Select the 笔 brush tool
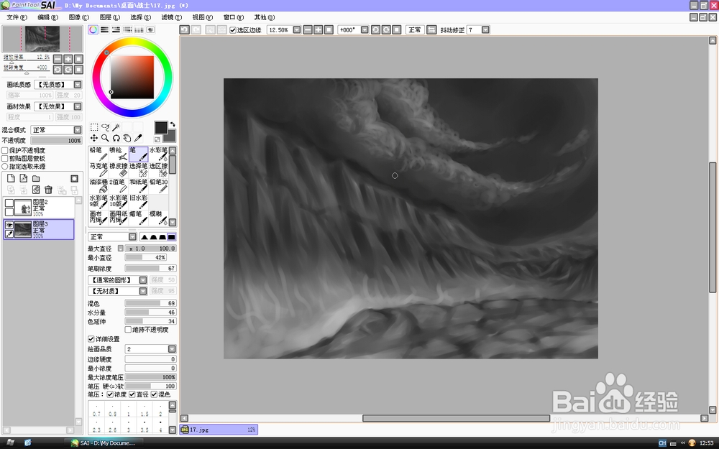Screen dimensions: 719x449 pos(138,154)
